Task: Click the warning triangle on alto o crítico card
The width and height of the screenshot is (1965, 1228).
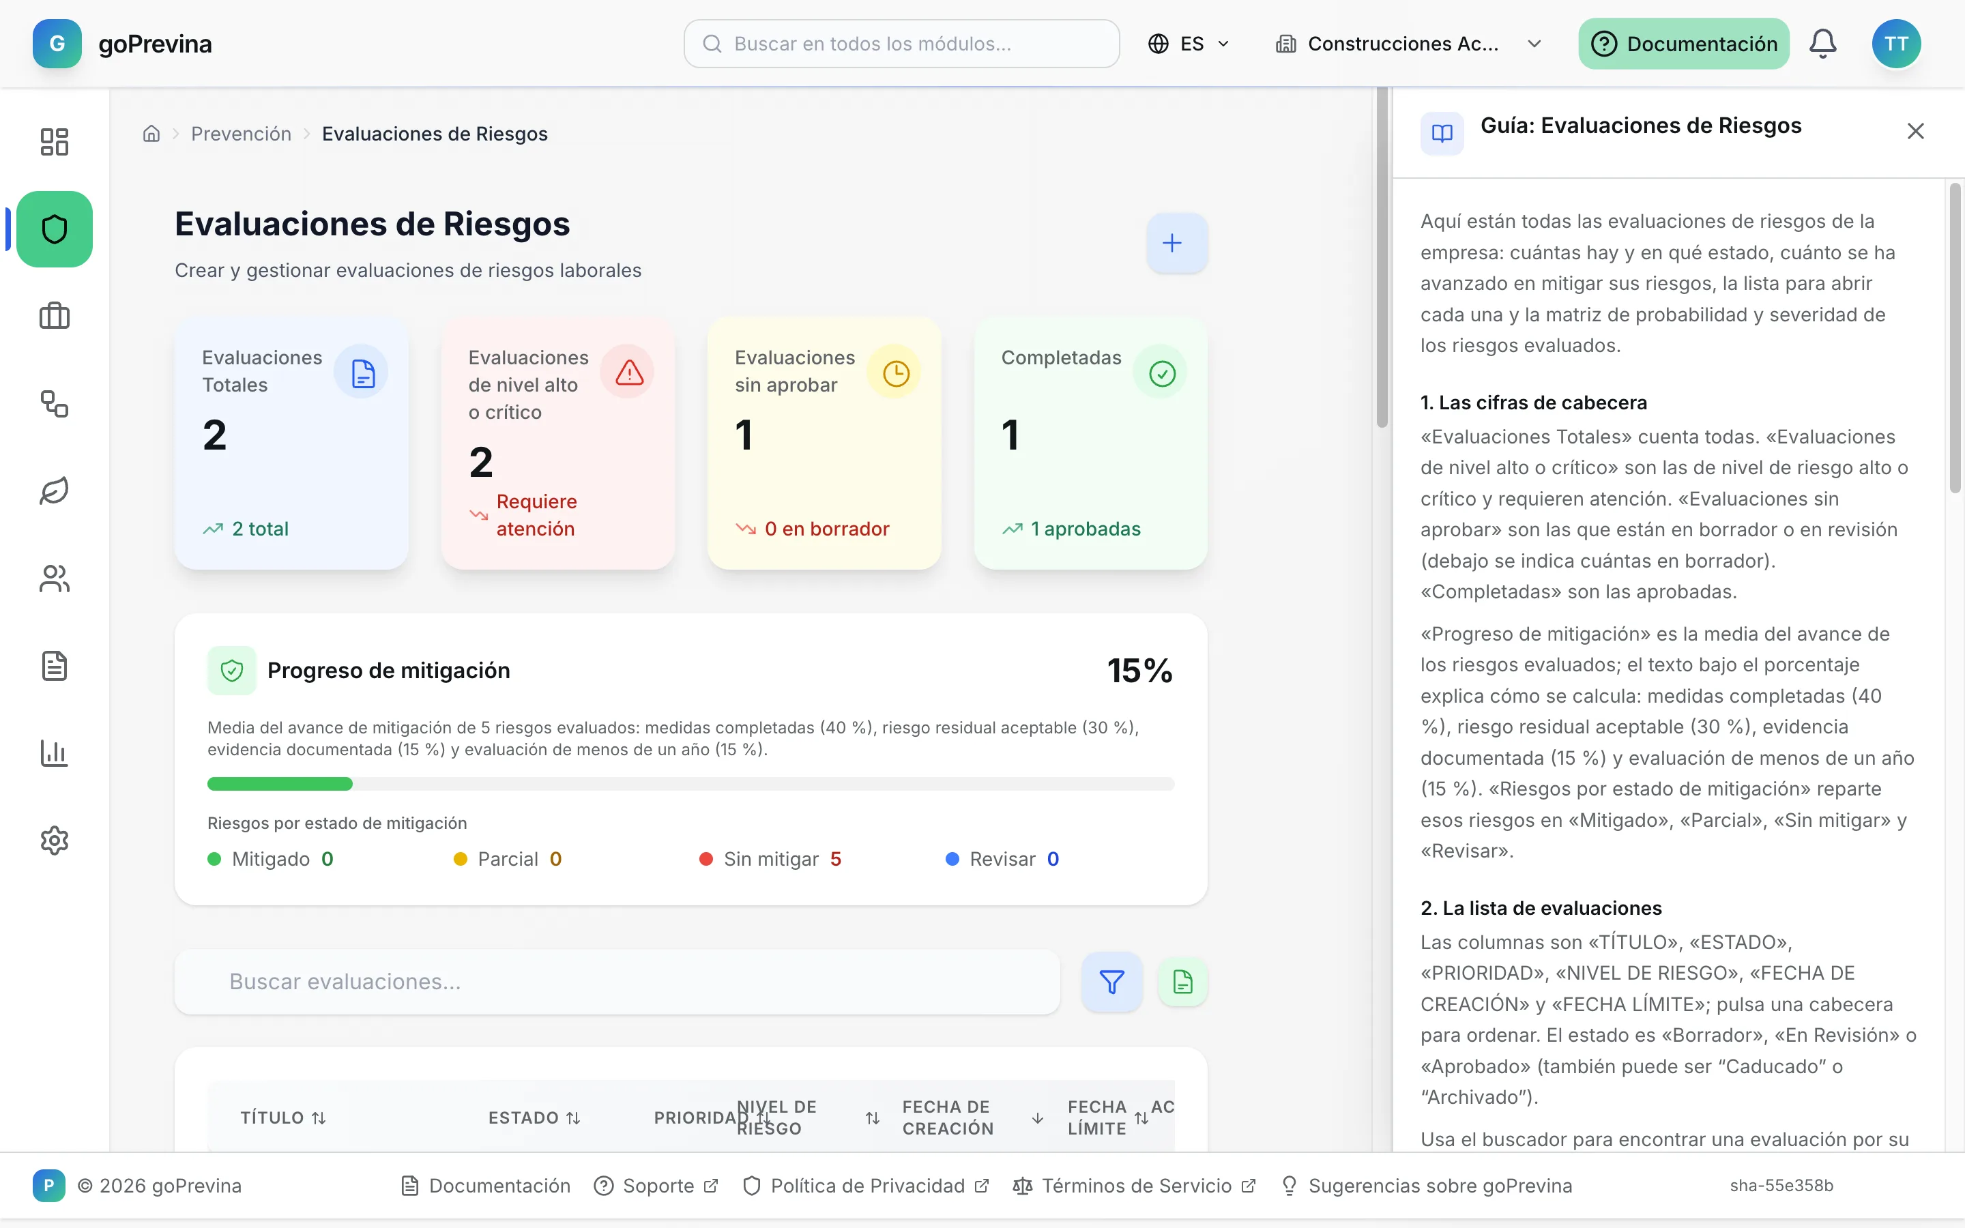Action: click(628, 372)
